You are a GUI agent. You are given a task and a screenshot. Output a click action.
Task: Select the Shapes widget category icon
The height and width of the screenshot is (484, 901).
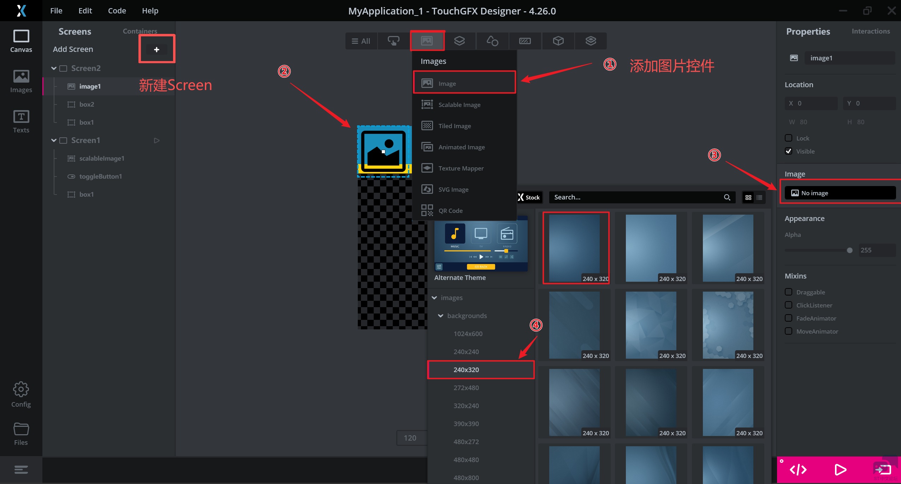[492, 41]
